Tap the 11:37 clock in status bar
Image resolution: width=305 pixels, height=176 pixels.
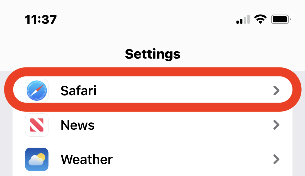click(41, 20)
